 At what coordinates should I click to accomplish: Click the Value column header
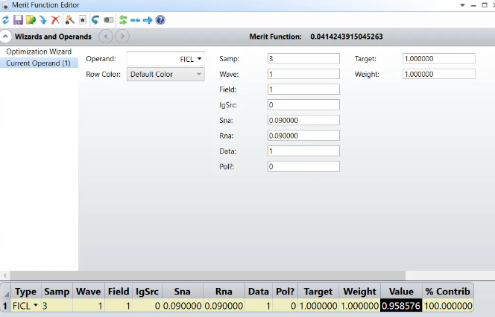[401, 292]
